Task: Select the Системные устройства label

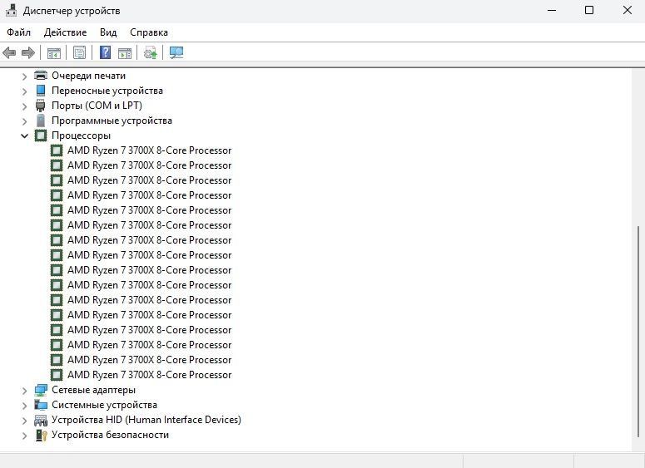Action: pyautogui.click(x=104, y=405)
